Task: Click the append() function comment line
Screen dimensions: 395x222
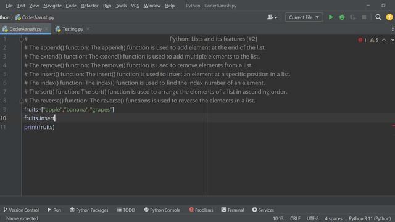Action: point(145,47)
